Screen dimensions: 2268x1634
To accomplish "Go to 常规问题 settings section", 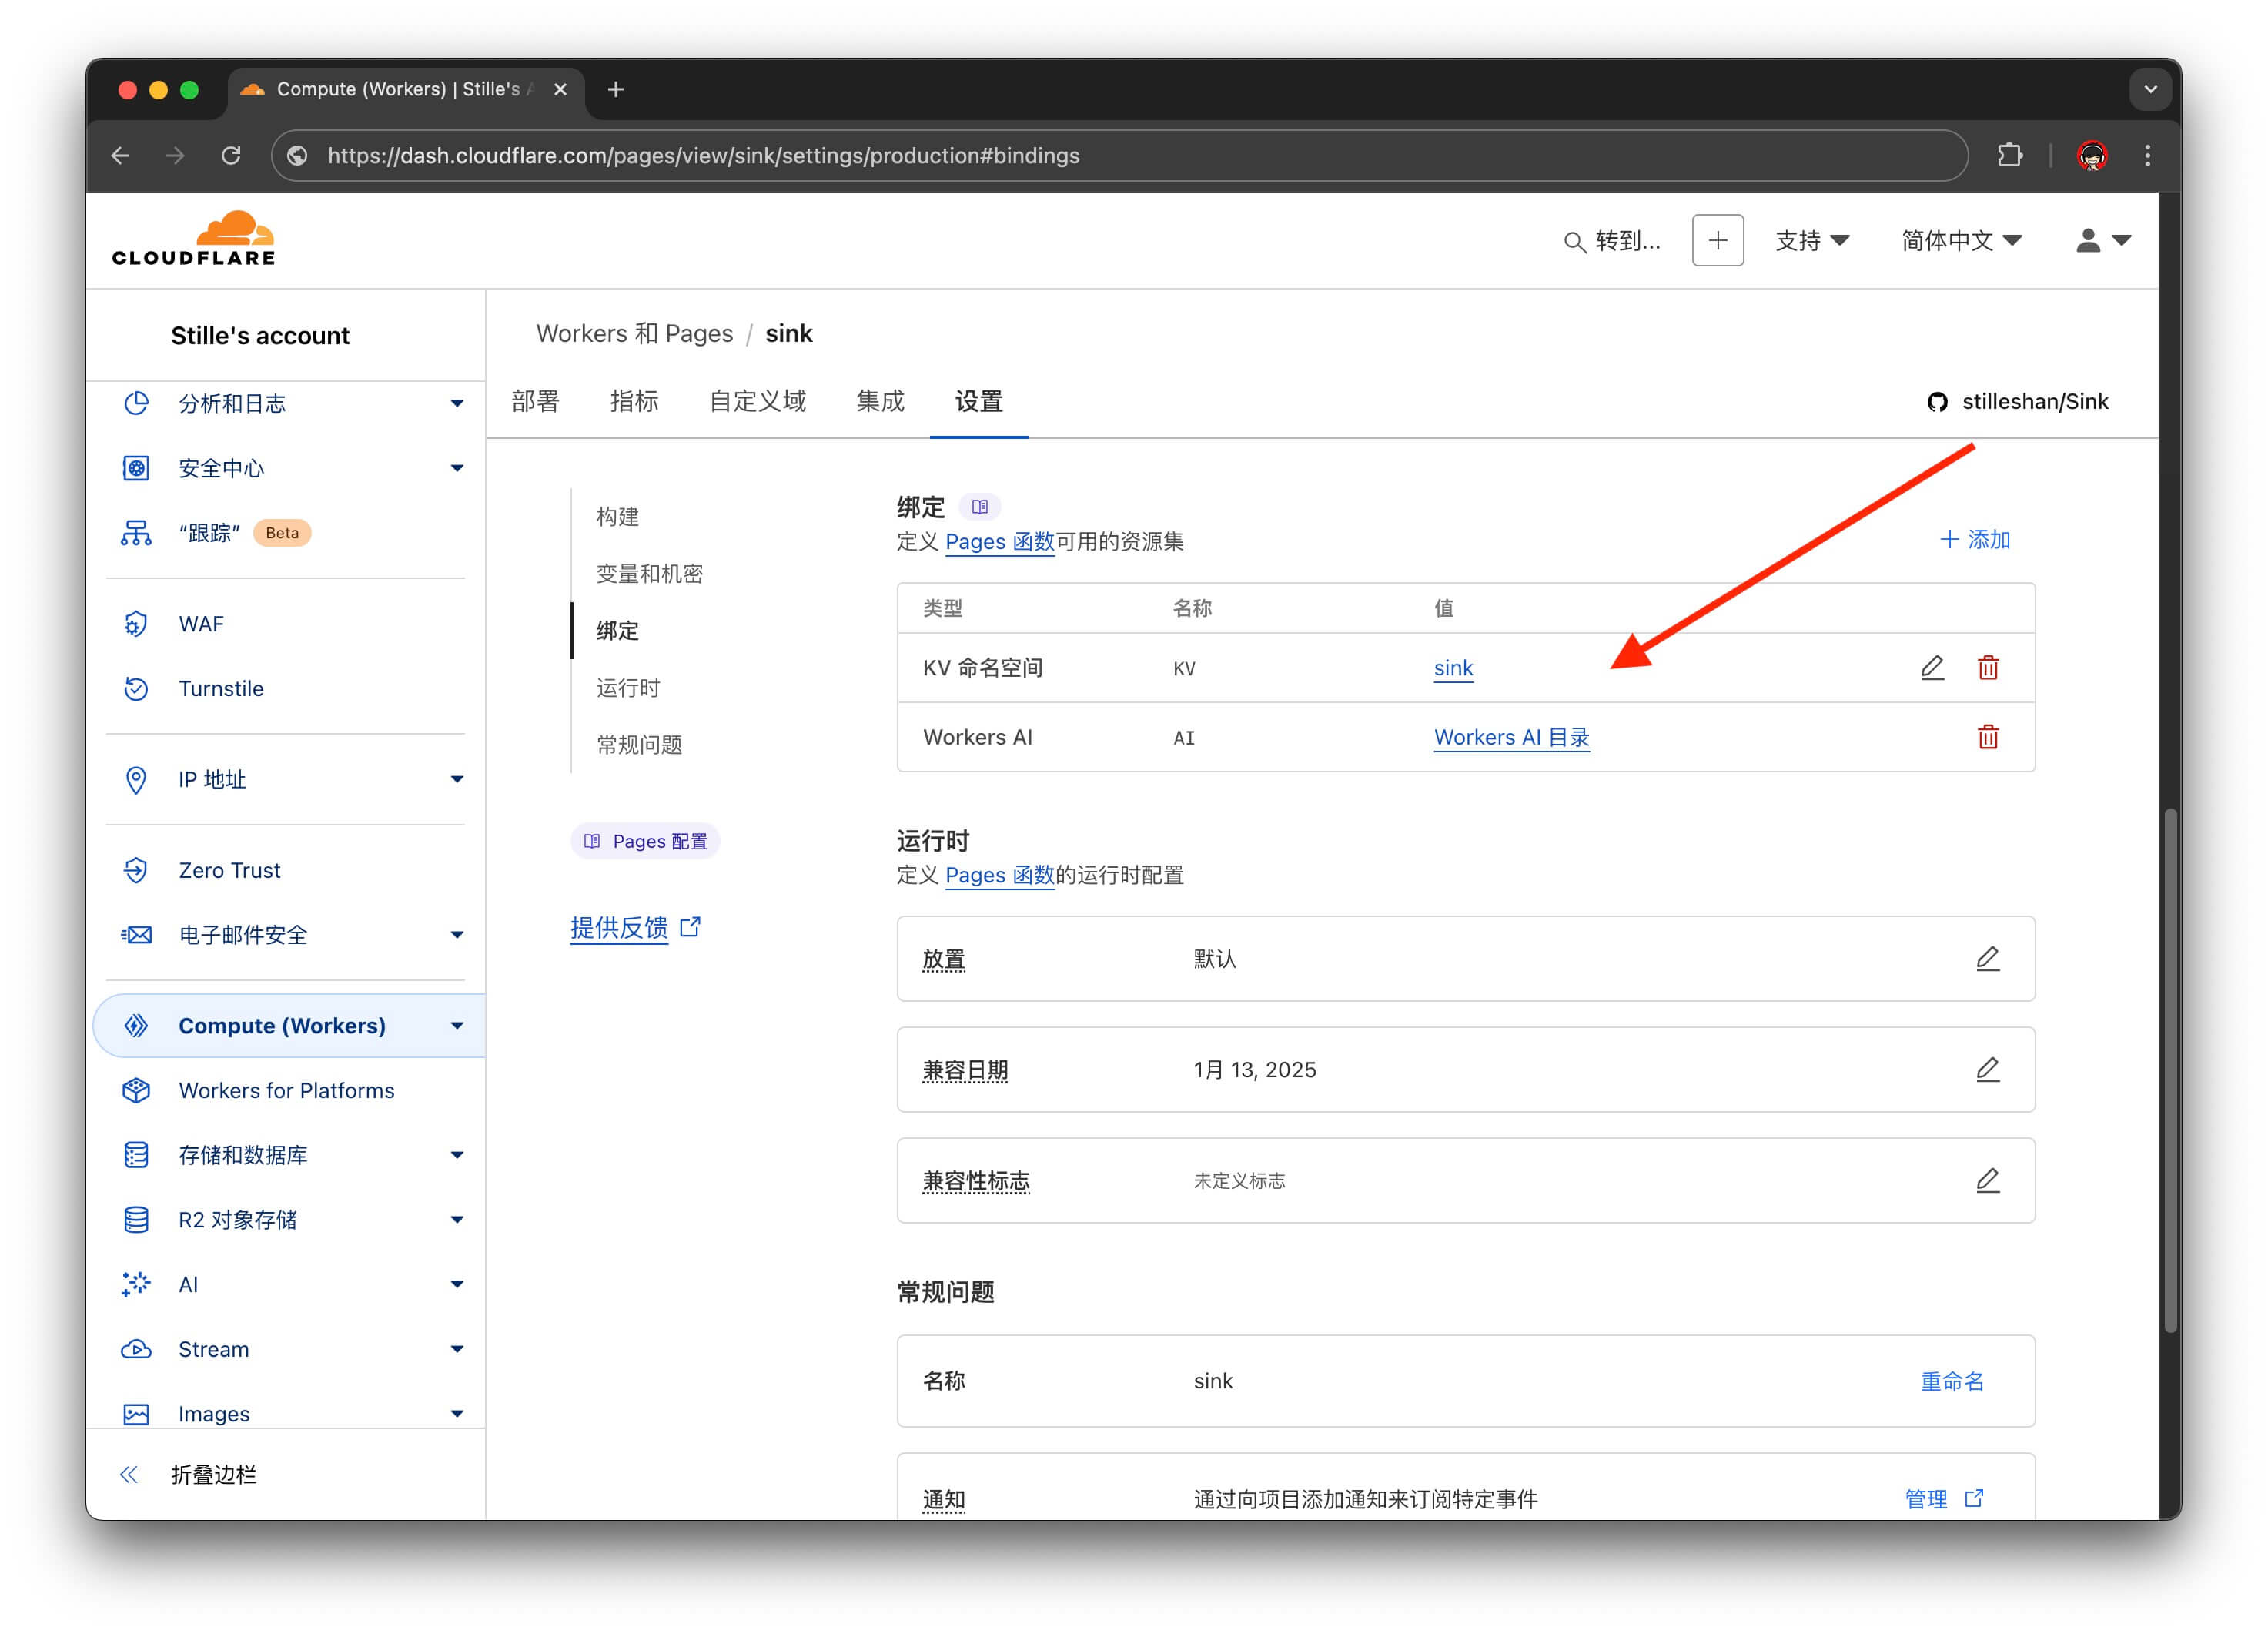I will click(639, 745).
